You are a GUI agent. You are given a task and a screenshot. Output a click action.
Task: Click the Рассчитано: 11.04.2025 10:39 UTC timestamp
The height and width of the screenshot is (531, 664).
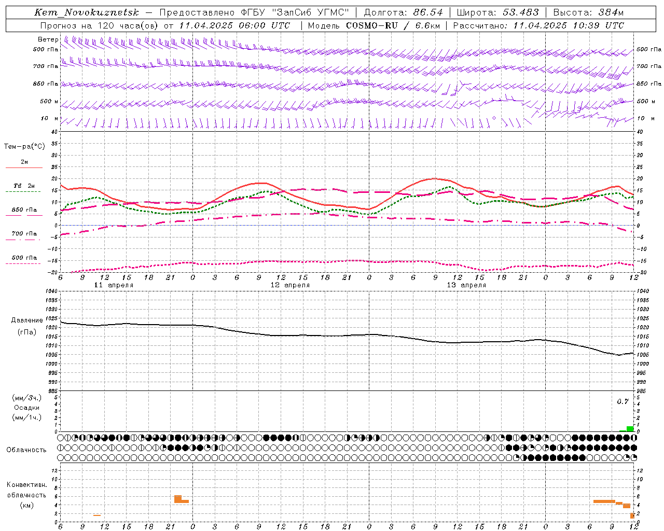click(x=538, y=25)
